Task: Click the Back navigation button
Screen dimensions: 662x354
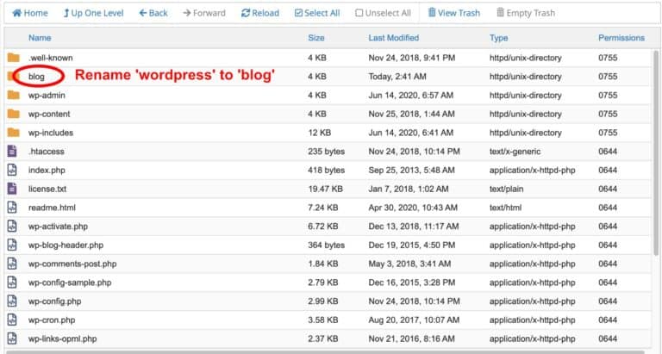Action: 153,13
